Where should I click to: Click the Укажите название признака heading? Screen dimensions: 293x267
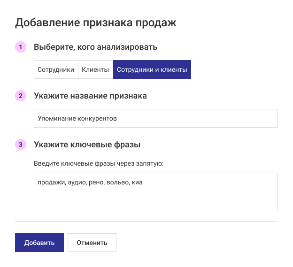click(x=90, y=96)
